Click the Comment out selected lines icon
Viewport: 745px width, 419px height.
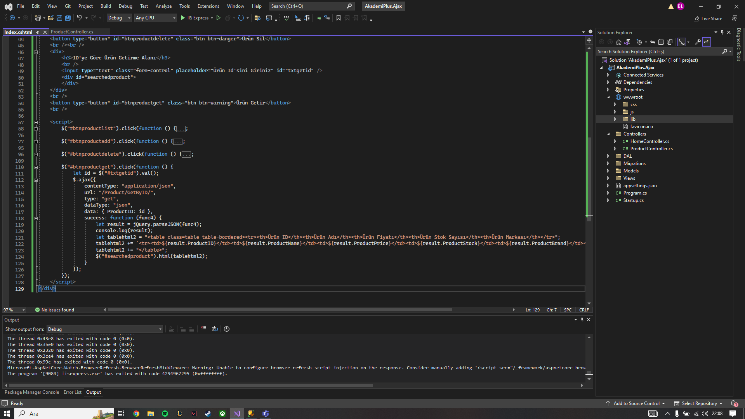(x=318, y=18)
